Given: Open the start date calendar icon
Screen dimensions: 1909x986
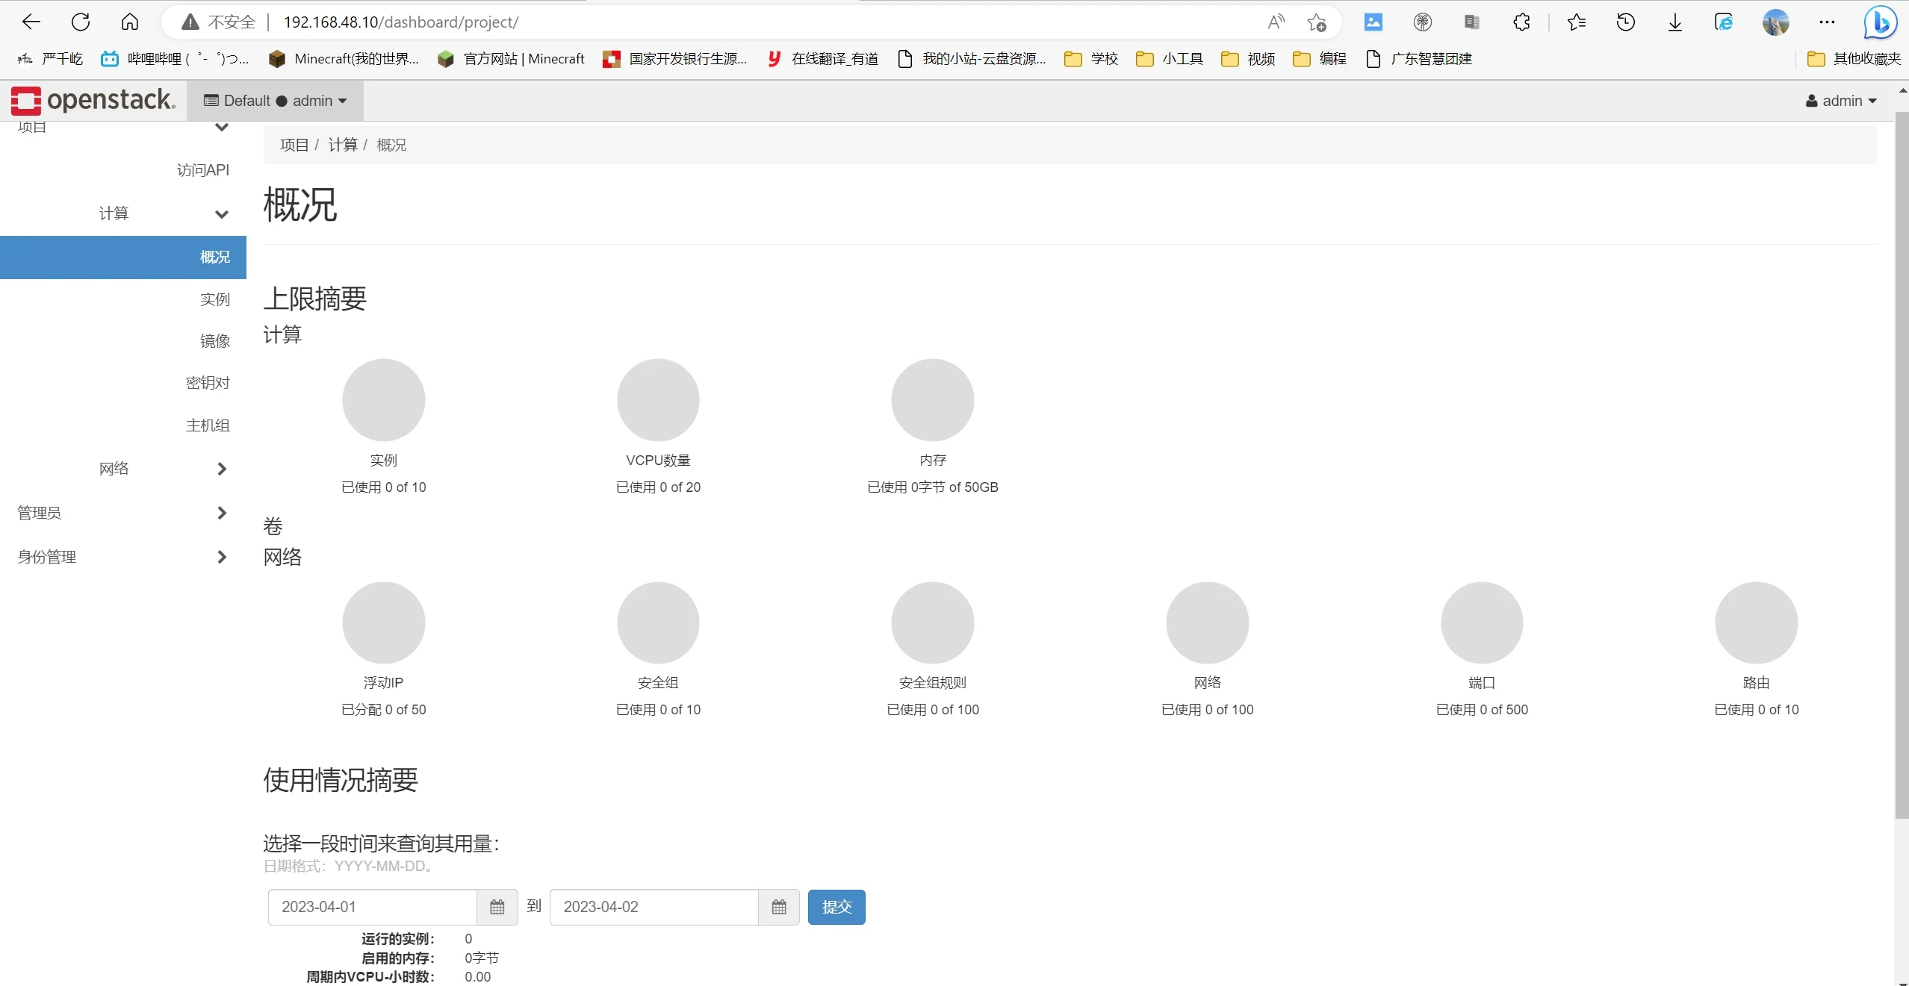Looking at the screenshot, I should [497, 907].
